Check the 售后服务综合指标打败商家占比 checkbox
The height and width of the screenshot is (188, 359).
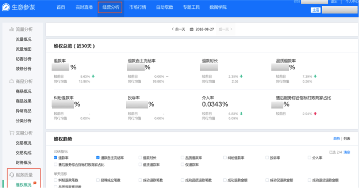[x=56, y=164]
